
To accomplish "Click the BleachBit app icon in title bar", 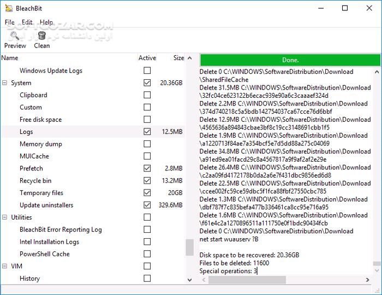I will [9, 8].
